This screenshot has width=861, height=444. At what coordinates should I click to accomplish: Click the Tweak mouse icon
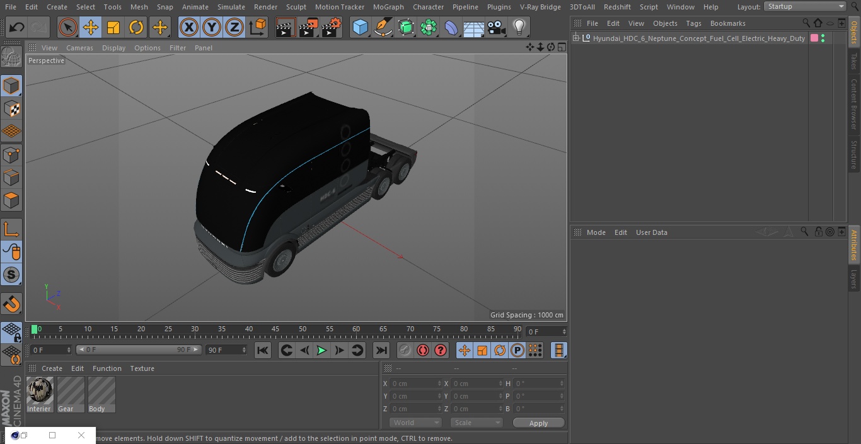point(11,252)
